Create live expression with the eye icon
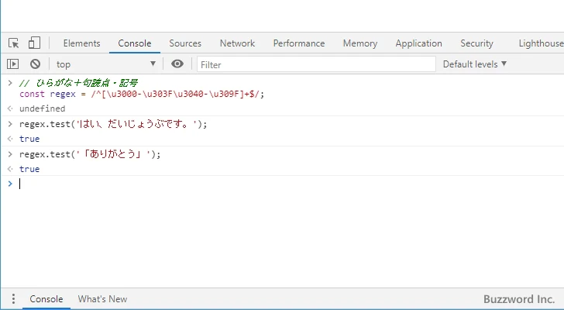This screenshot has width=564, height=310. click(177, 64)
